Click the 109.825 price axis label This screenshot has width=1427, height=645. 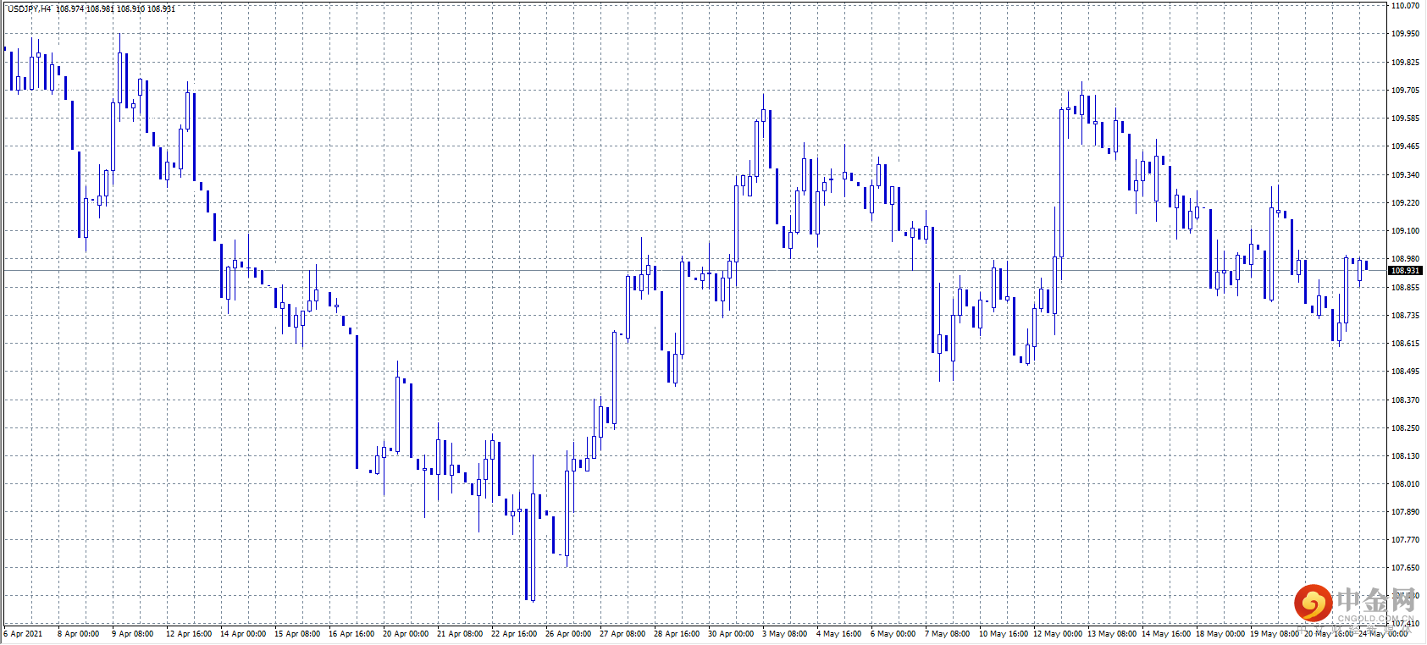tap(1406, 63)
